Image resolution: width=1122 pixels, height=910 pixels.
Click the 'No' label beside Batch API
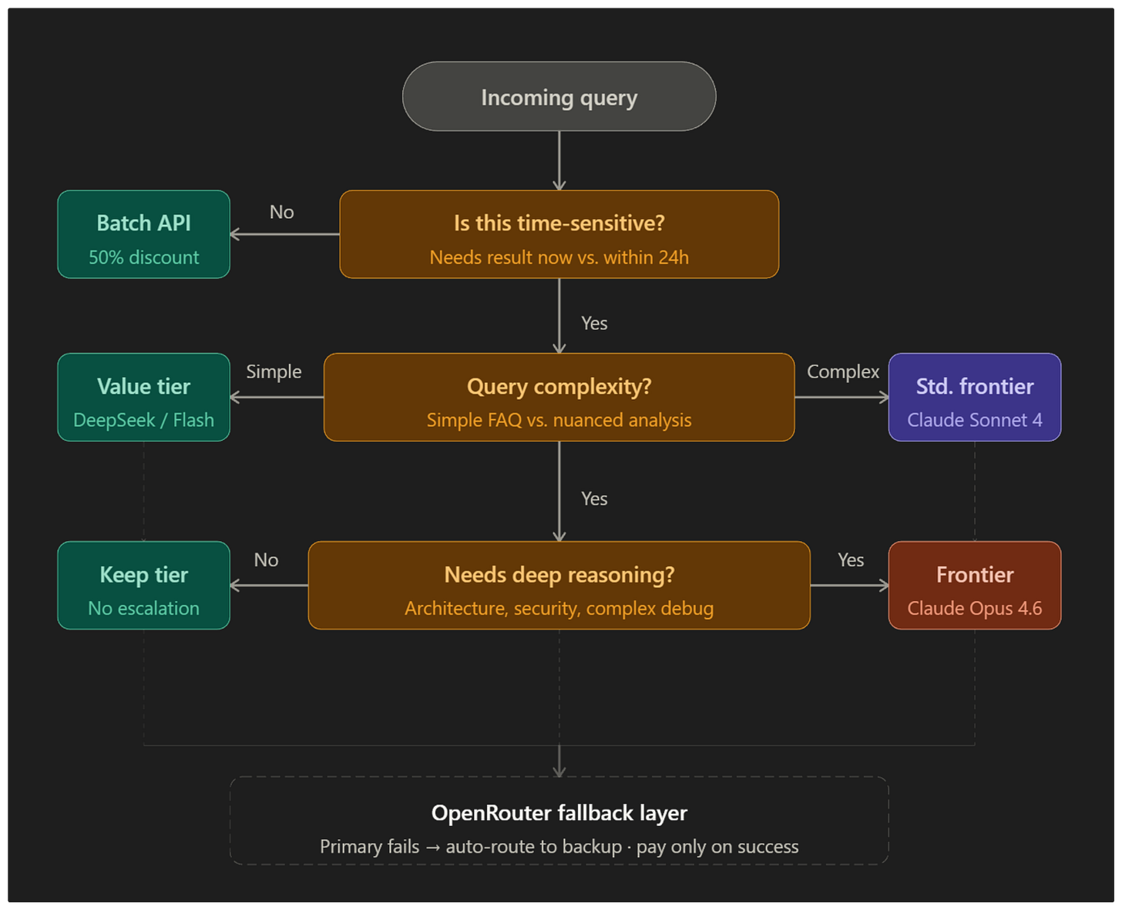(281, 212)
